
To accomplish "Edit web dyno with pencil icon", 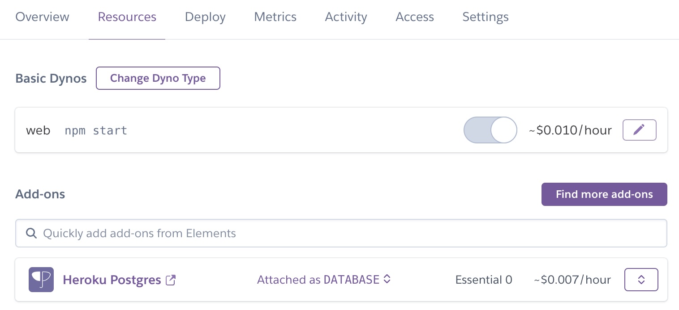I will click(640, 130).
